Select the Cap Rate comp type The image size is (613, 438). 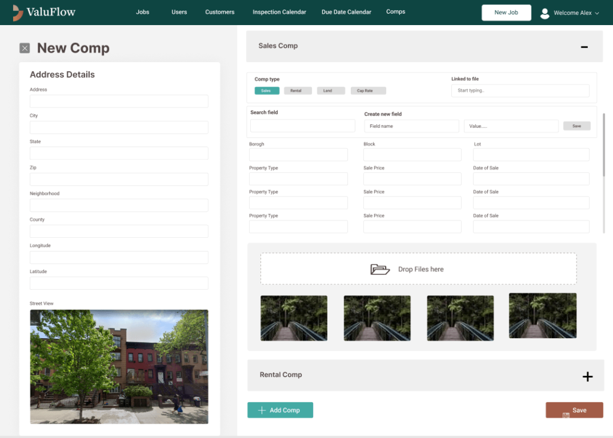(368, 91)
